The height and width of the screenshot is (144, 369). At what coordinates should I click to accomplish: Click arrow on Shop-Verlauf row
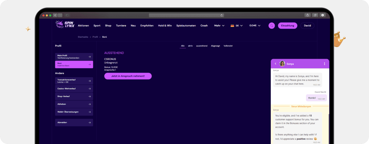click(90, 96)
